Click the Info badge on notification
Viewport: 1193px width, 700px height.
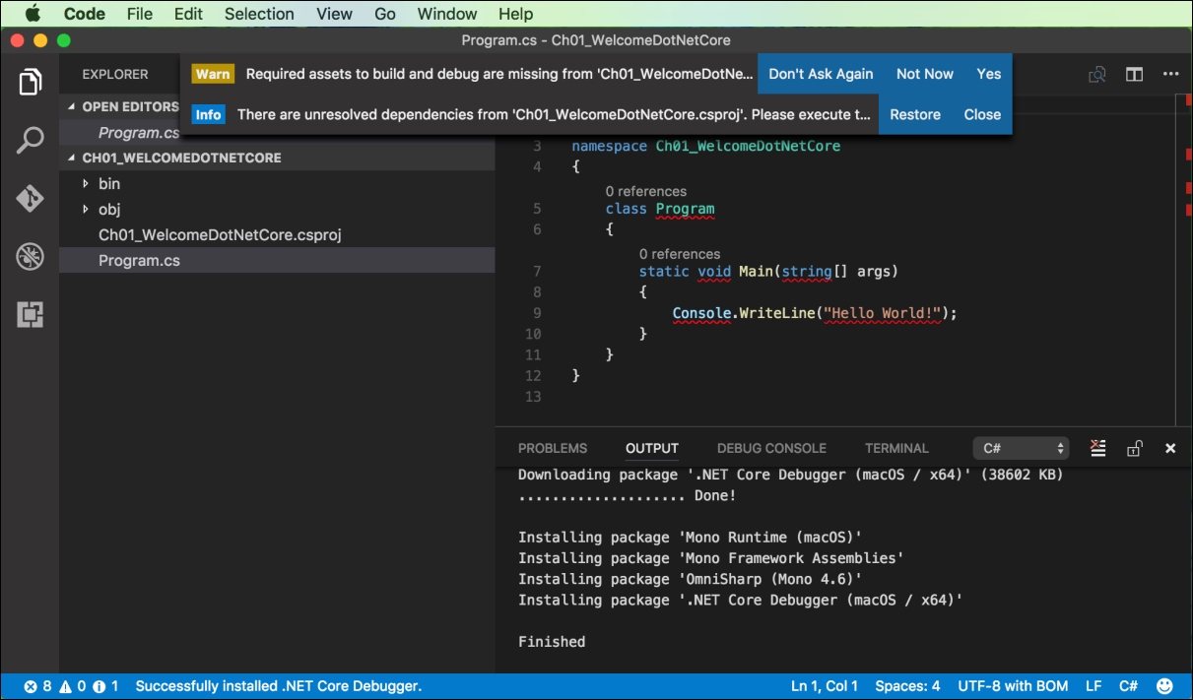[208, 114]
